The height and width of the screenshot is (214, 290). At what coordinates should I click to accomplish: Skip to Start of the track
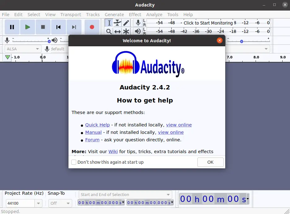(x=59, y=27)
